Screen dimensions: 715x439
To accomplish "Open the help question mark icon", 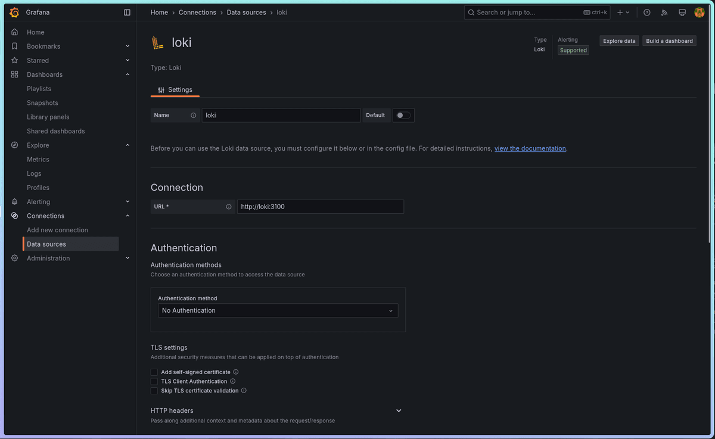I will tap(647, 12).
